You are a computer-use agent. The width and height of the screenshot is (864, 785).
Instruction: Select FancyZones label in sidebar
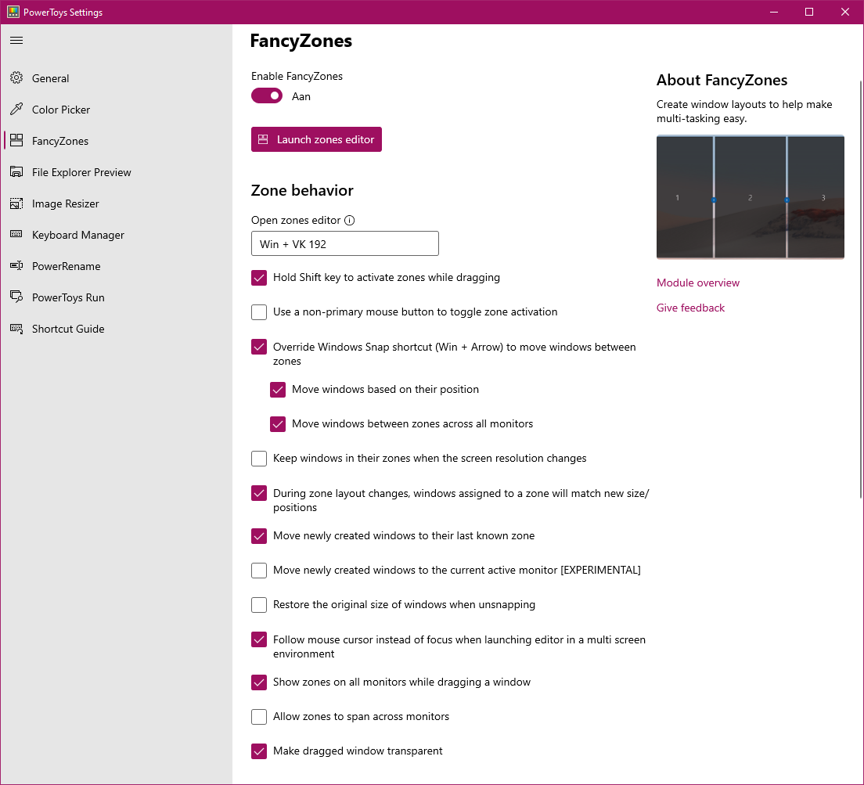coord(60,141)
